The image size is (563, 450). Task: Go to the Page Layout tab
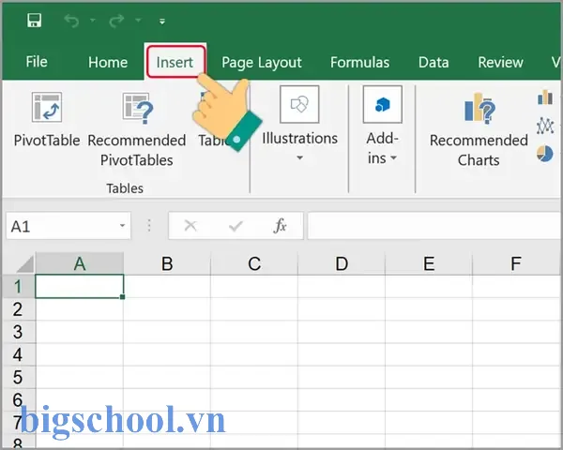[x=262, y=63]
